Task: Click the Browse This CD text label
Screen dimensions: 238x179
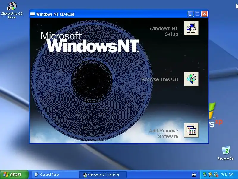Action: (x=159, y=79)
